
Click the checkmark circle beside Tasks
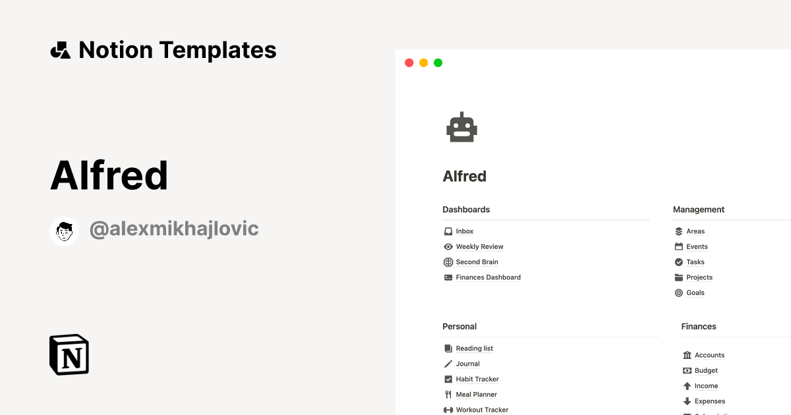[x=678, y=262]
